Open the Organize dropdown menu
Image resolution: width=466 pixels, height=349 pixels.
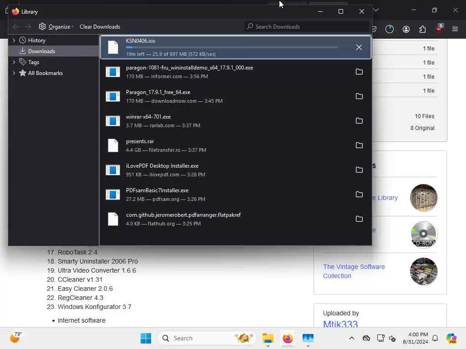click(x=56, y=27)
